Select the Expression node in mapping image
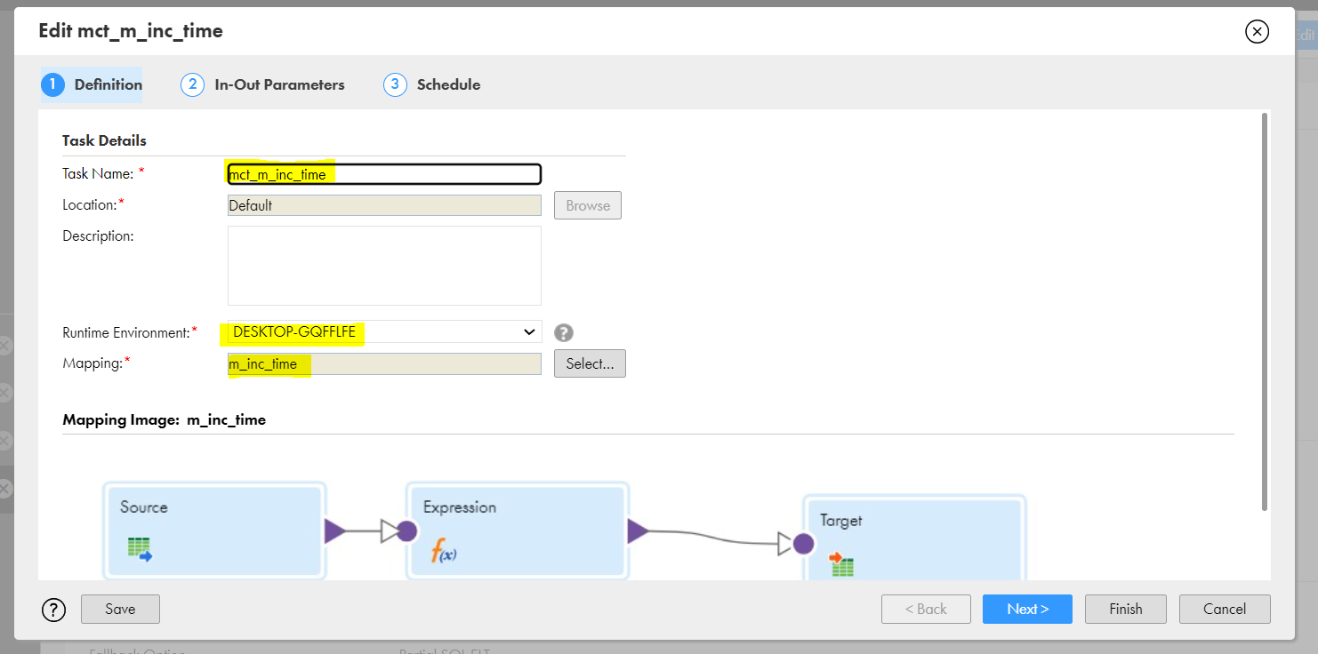The width and height of the screenshot is (1318, 654). point(518,531)
